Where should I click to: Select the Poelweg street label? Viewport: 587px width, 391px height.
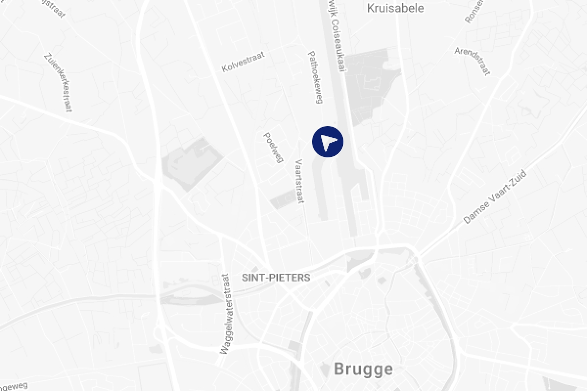273,148
